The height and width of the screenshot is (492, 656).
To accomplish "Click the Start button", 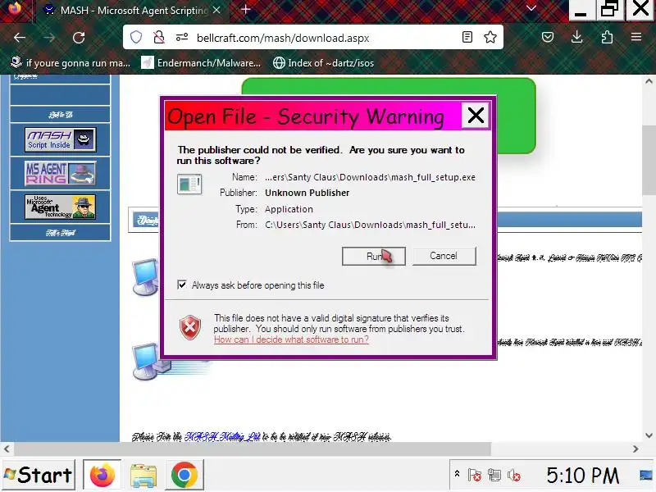I will tap(39, 475).
